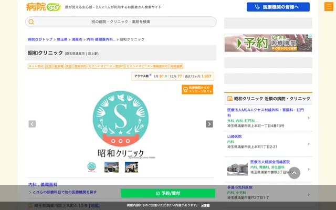
Task: Open 山崎医院 nearby clinic link
Action: tap(235, 136)
